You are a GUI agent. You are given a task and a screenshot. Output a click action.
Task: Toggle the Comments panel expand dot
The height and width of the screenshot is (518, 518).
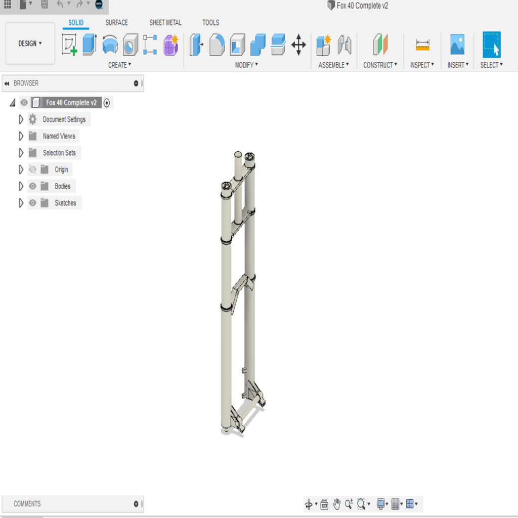click(x=136, y=504)
